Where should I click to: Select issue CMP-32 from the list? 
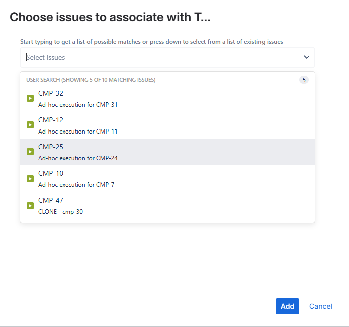(51, 93)
